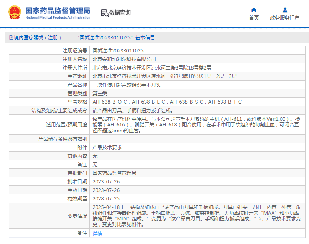This screenshot has width=309, height=244.
Task: Select registrant 北京安和加利尔科技有限公司
Action: click(x=124, y=59)
